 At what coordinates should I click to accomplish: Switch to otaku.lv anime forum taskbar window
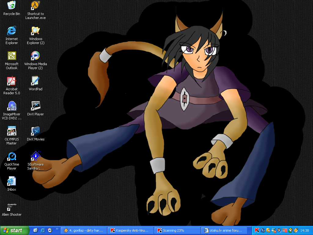pos(224,231)
